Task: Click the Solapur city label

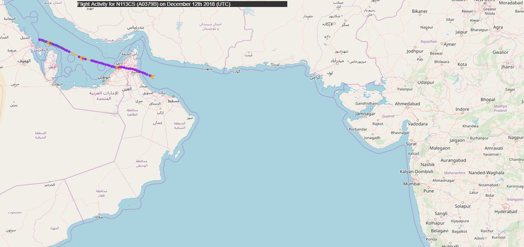Action: (x=462, y=206)
